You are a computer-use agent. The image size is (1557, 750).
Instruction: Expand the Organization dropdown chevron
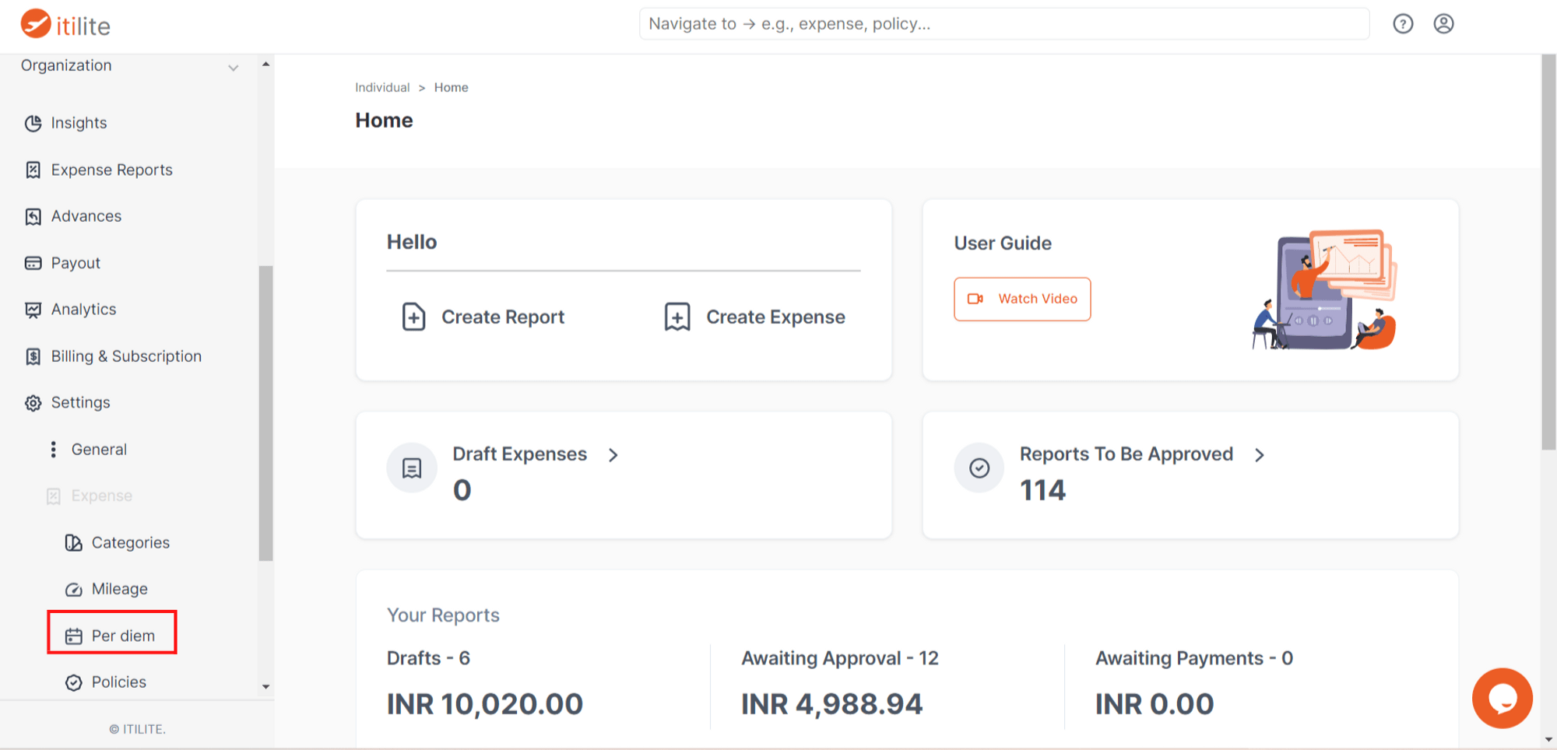[233, 68]
